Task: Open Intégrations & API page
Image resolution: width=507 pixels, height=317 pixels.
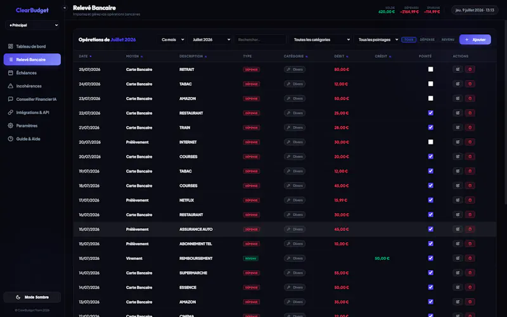Action: 32,113
